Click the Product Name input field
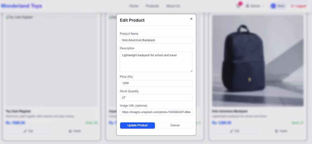Viewport: 312px width, 144px height. coord(156,40)
